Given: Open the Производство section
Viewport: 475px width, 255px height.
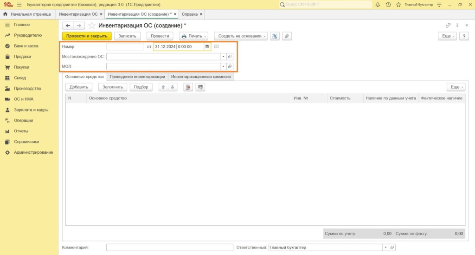Looking at the screenshot, I should coord(29,89).
